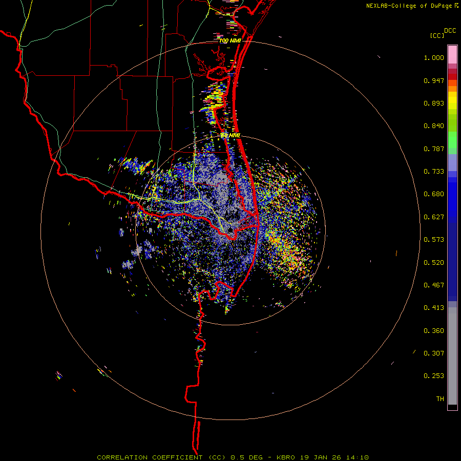Click the KBRO station identifier
Viewport: 461px width, 461px height.
(x=285, y=457)
